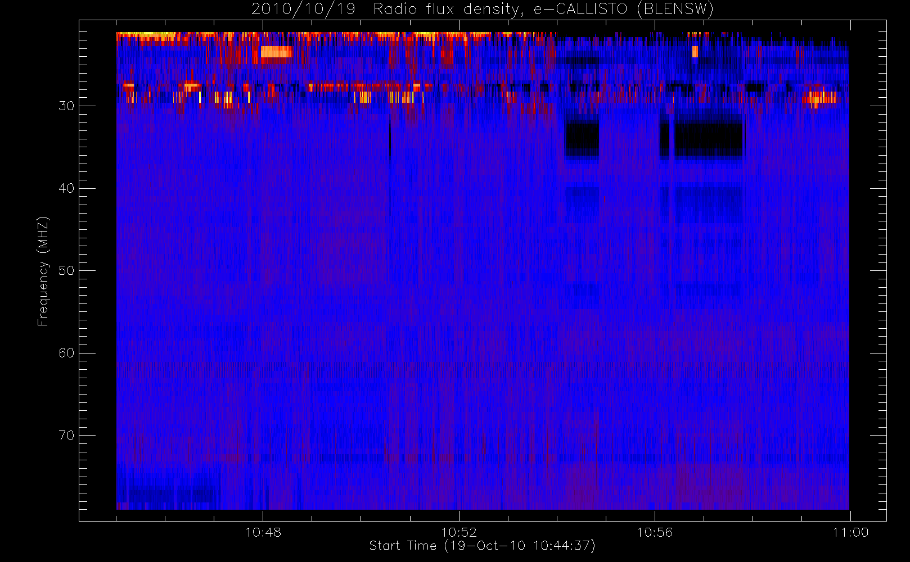Viewport: 910px width, 562px height.
Task: Click the 50 MHz frequency tick label
Action: click(x=66, y=270)
